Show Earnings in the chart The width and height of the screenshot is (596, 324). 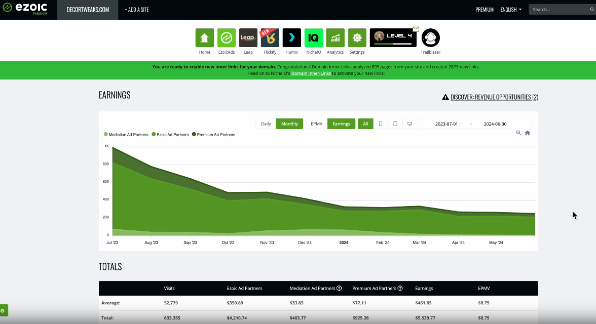(342, 124)
